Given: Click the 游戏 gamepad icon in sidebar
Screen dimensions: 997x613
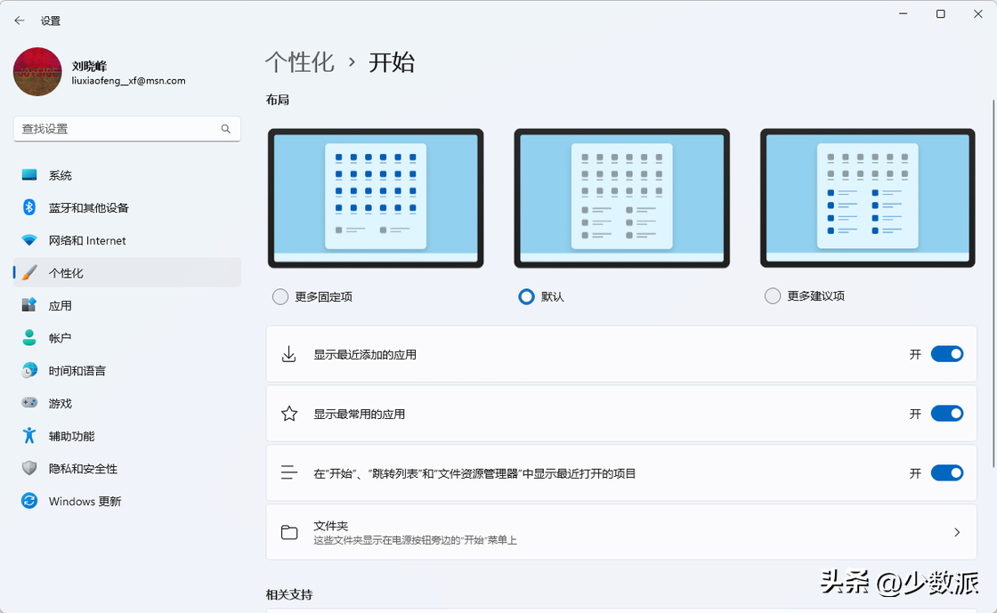Looking at the screenshot, I should (29, 403).
